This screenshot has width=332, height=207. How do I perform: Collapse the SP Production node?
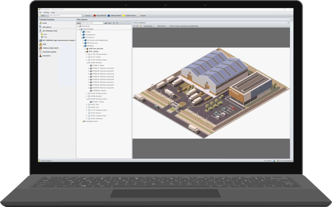point(81,38)
